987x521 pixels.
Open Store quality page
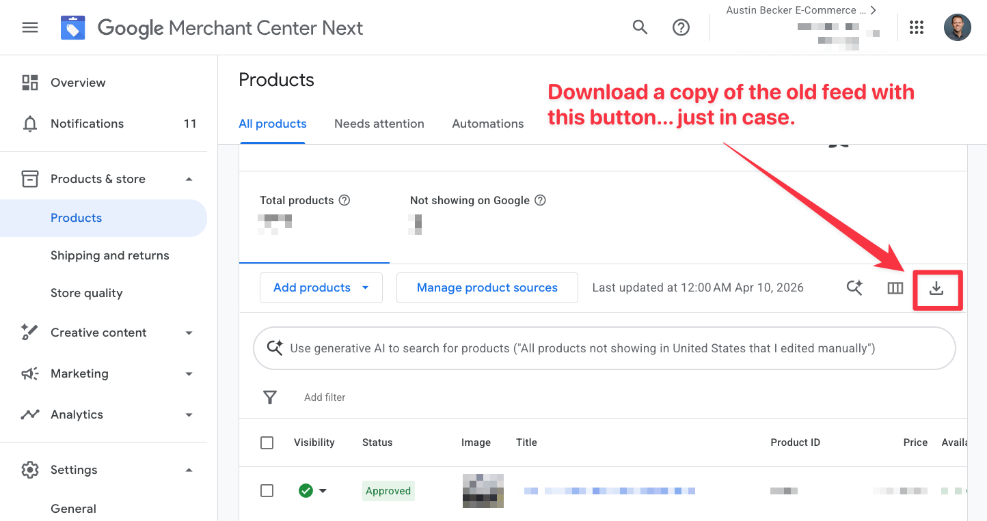[86, 293]
